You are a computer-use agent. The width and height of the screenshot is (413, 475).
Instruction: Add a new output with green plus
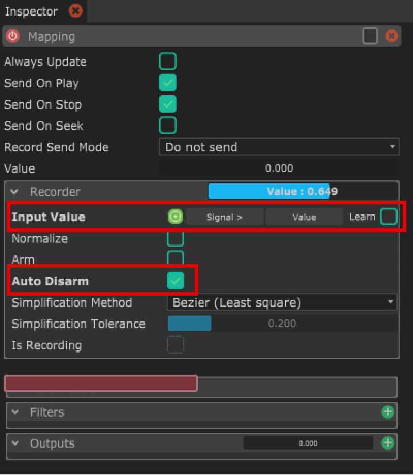coord(387,443)
